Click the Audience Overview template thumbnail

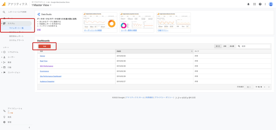tap(100, 20)
